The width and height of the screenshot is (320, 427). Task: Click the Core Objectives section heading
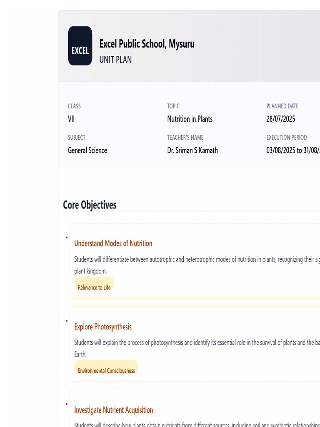[x=90, y=205]
